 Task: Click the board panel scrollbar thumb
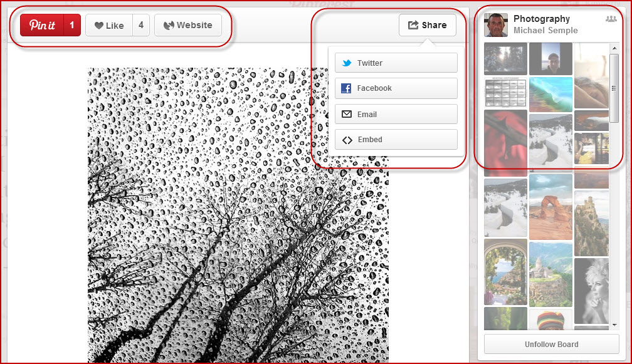(614, 88)
